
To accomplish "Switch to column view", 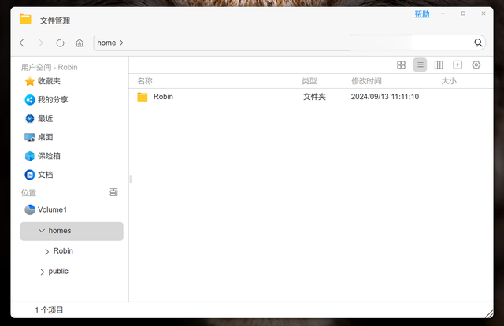I will click(x=439, y=65).
